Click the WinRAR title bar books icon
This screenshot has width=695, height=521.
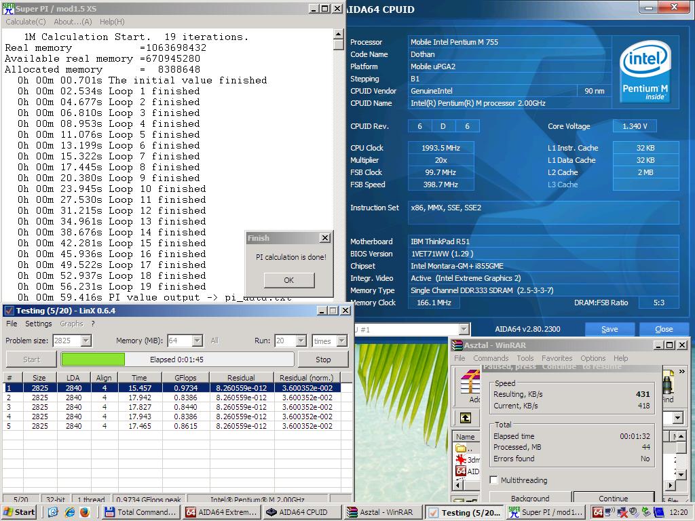(457, 345)
